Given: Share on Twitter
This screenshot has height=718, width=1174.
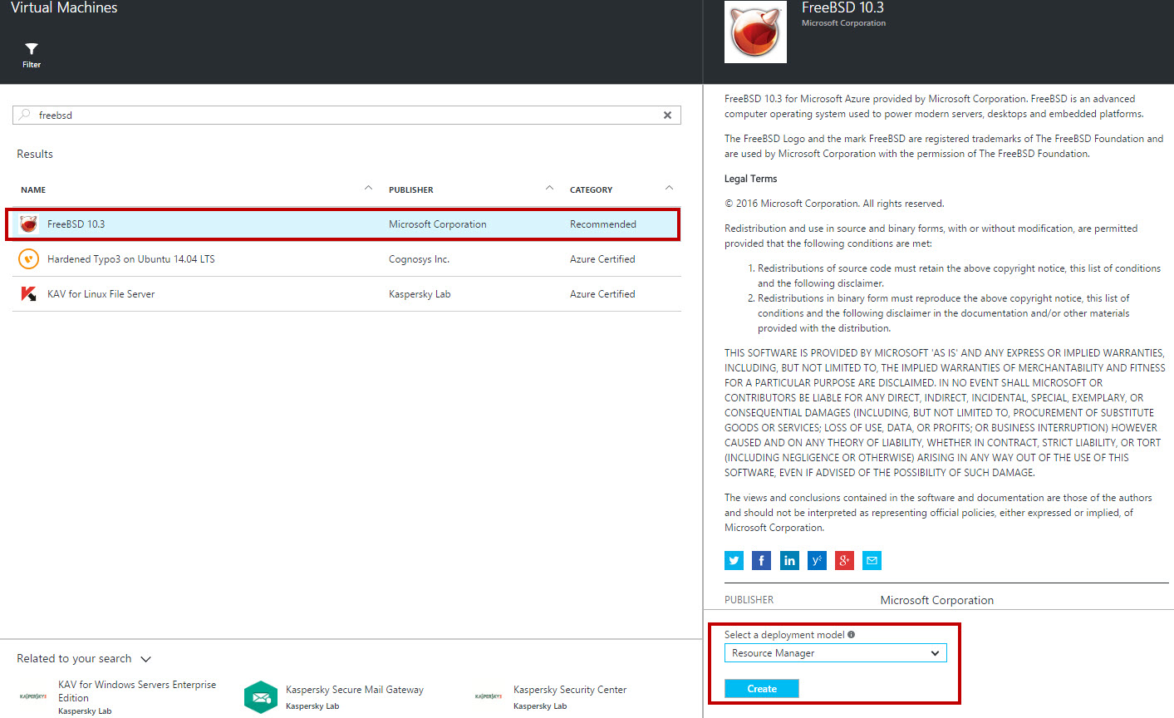Looking at the screenshot, I should pyautogui.click(x=734, y=560).
